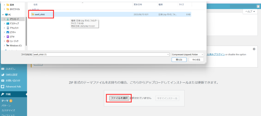Click the 画像 folder icon in navigation pane
Screen dimensions: 261x116
[8, 5]
